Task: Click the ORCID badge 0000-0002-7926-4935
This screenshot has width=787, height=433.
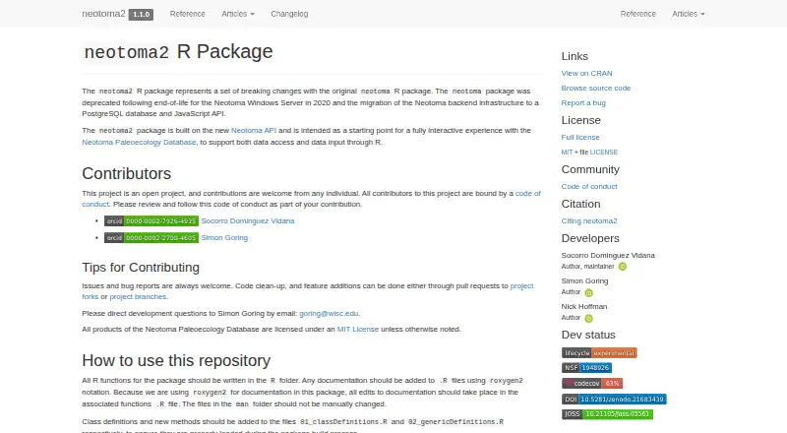Action: pyautogui.click(x=151, y=221)
